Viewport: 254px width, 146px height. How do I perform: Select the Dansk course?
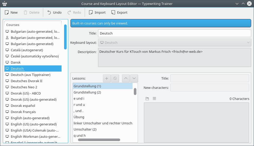[16, 62]
